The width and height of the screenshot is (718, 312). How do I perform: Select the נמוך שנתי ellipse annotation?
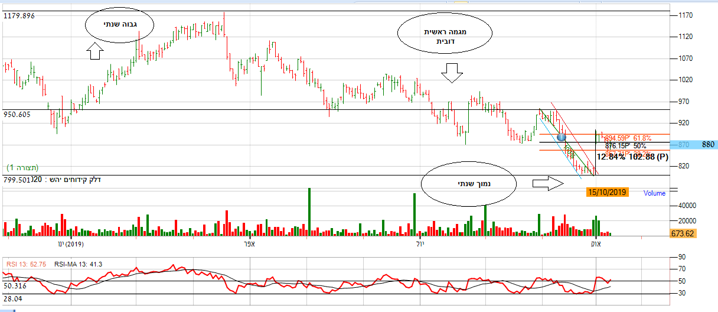pyautogui.click(x=469, y=184)
